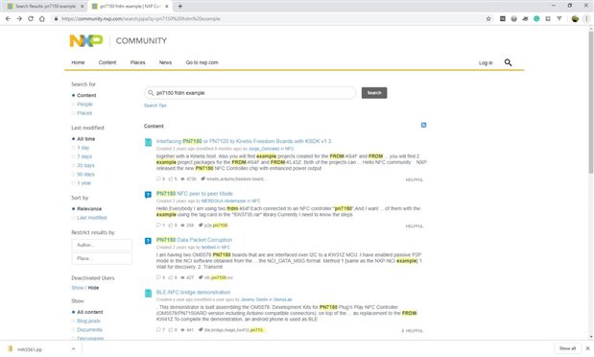Click the dark Search button

374,93
